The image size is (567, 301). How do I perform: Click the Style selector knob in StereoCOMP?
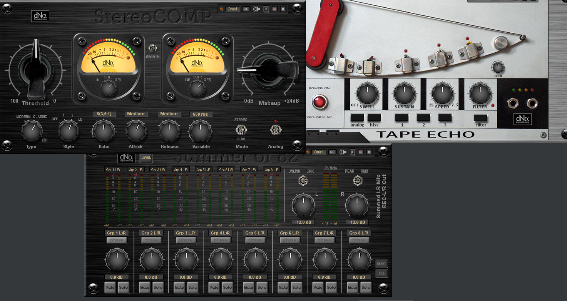68,131
